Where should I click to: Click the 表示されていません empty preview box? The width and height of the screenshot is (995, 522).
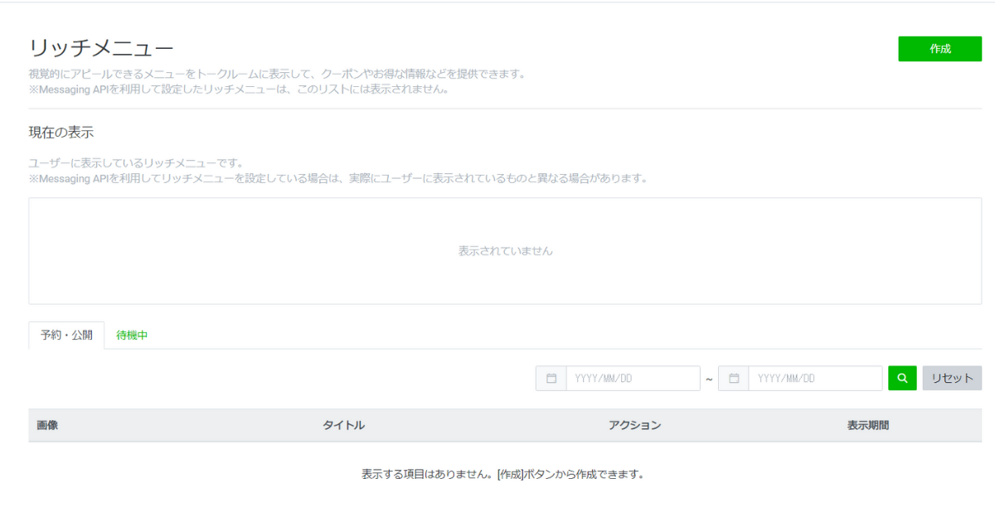(505, 251)
